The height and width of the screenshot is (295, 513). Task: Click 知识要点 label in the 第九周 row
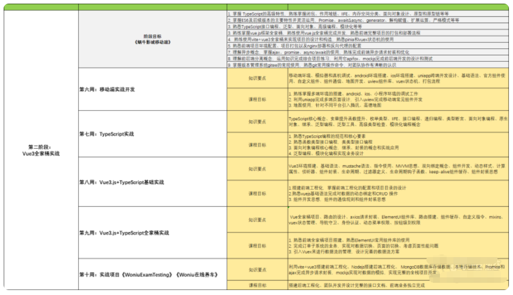click(x=257, y=220)
